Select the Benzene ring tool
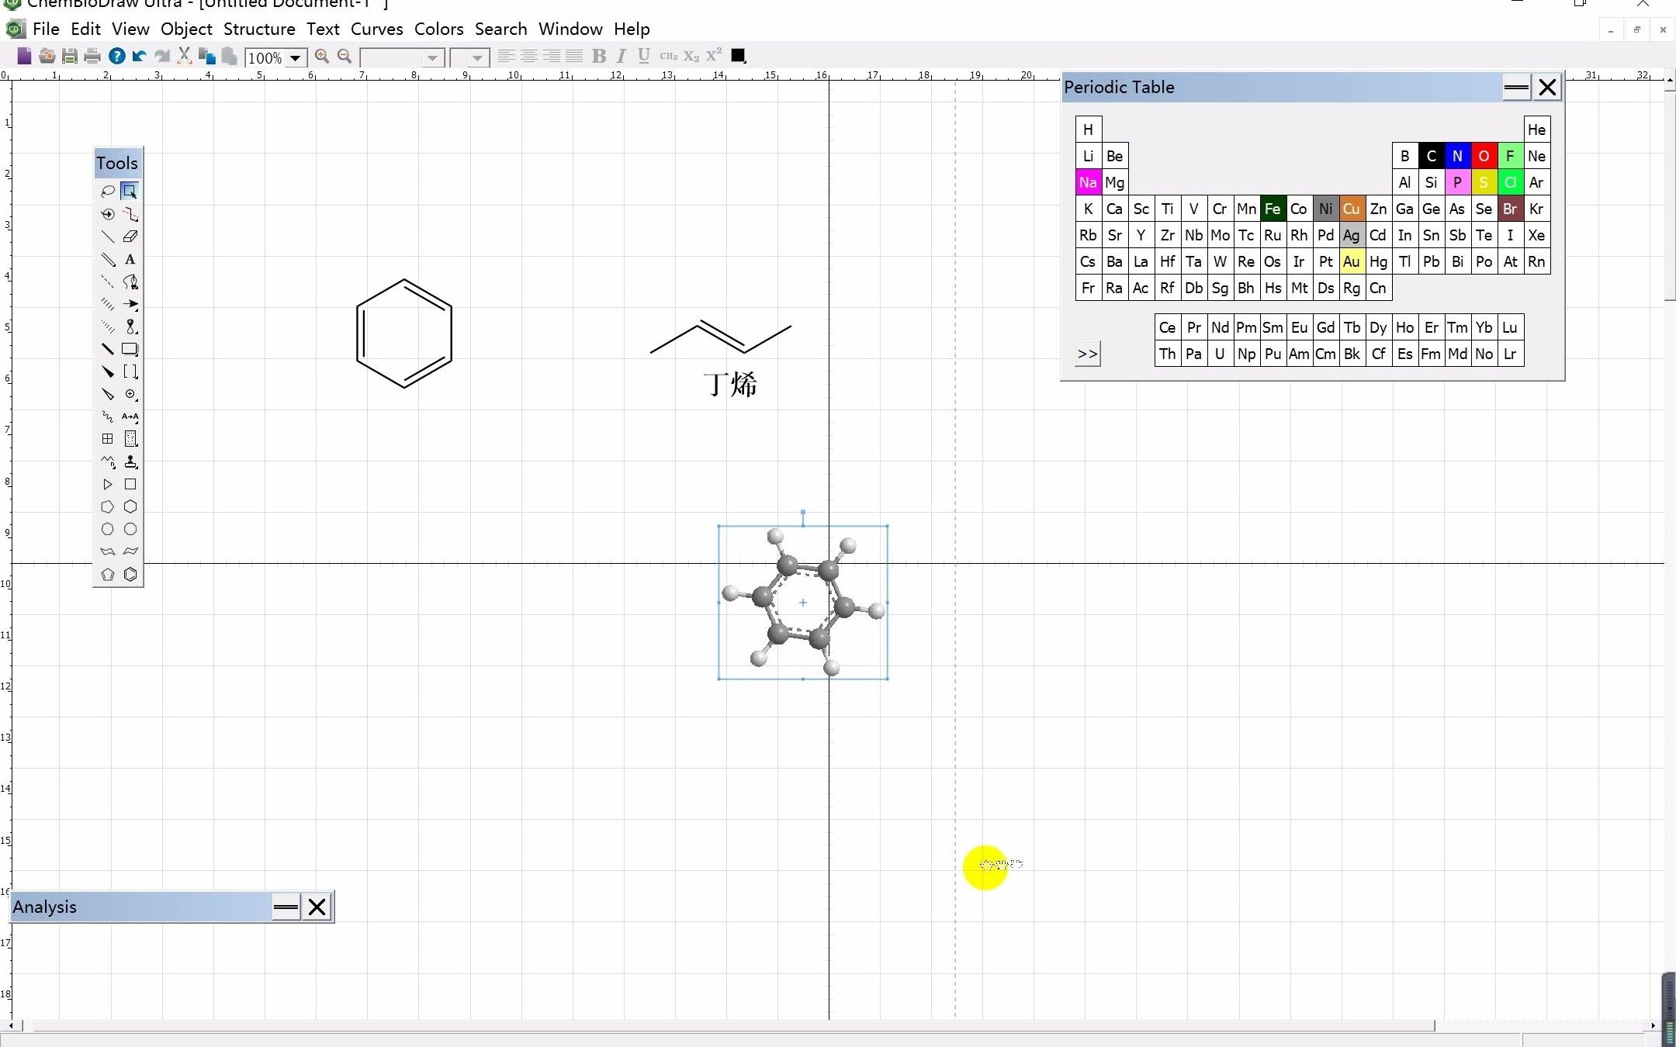This screenshot has height=1047, width=1676. click(130, 575)
